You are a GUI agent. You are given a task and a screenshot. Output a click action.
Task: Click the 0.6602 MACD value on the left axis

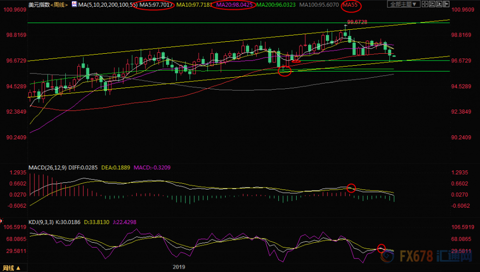[18, 184]
